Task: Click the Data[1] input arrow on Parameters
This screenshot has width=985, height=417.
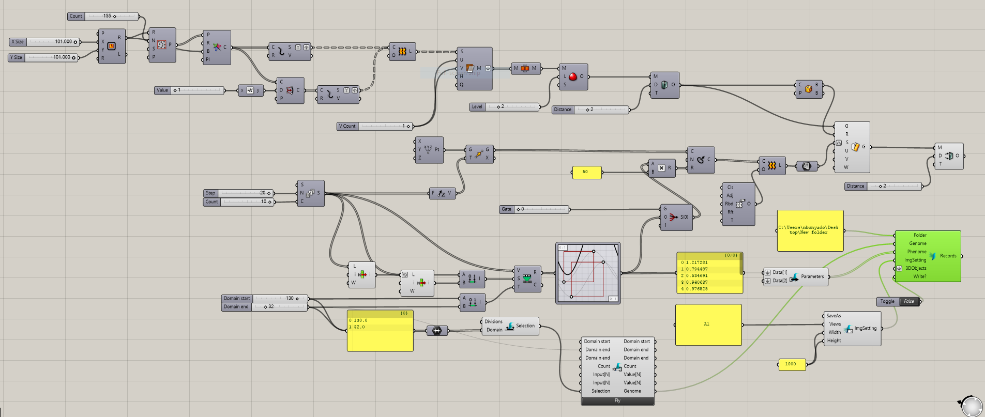Action: (768, 272)
